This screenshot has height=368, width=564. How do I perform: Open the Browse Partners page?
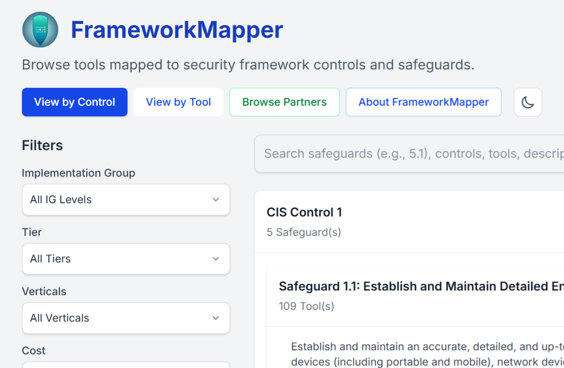(284, 102)
